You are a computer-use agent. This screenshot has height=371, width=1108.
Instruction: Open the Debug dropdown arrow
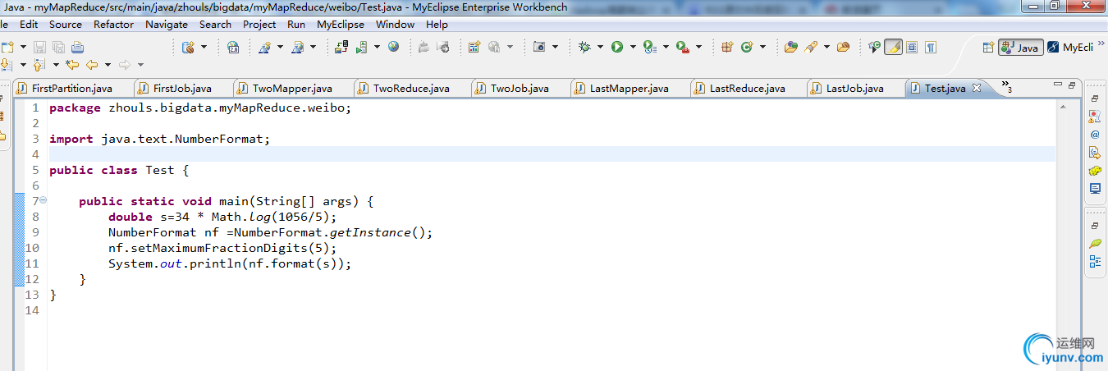pos(600,47)
